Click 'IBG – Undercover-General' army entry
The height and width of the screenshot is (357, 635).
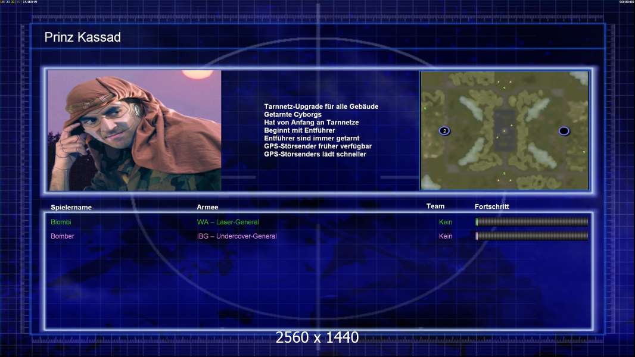(237, 236)
